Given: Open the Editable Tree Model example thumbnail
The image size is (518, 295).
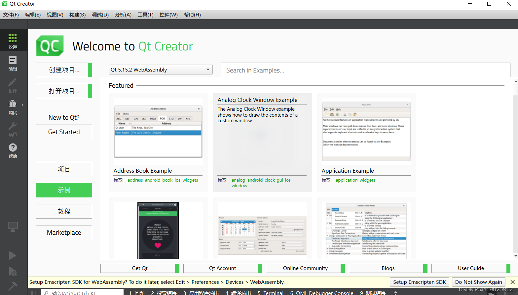Looking at the screenshot, I should [x=366, y=230].
